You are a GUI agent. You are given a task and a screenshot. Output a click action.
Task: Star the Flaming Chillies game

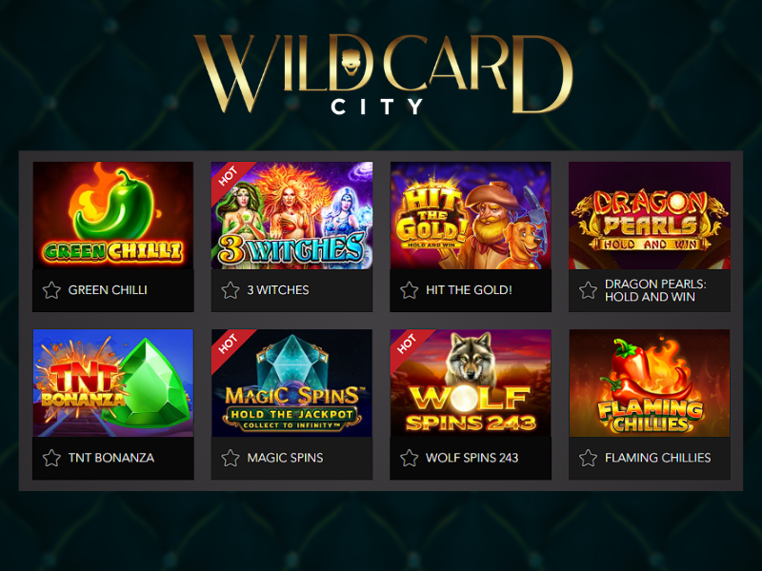(x=588, y=458)
